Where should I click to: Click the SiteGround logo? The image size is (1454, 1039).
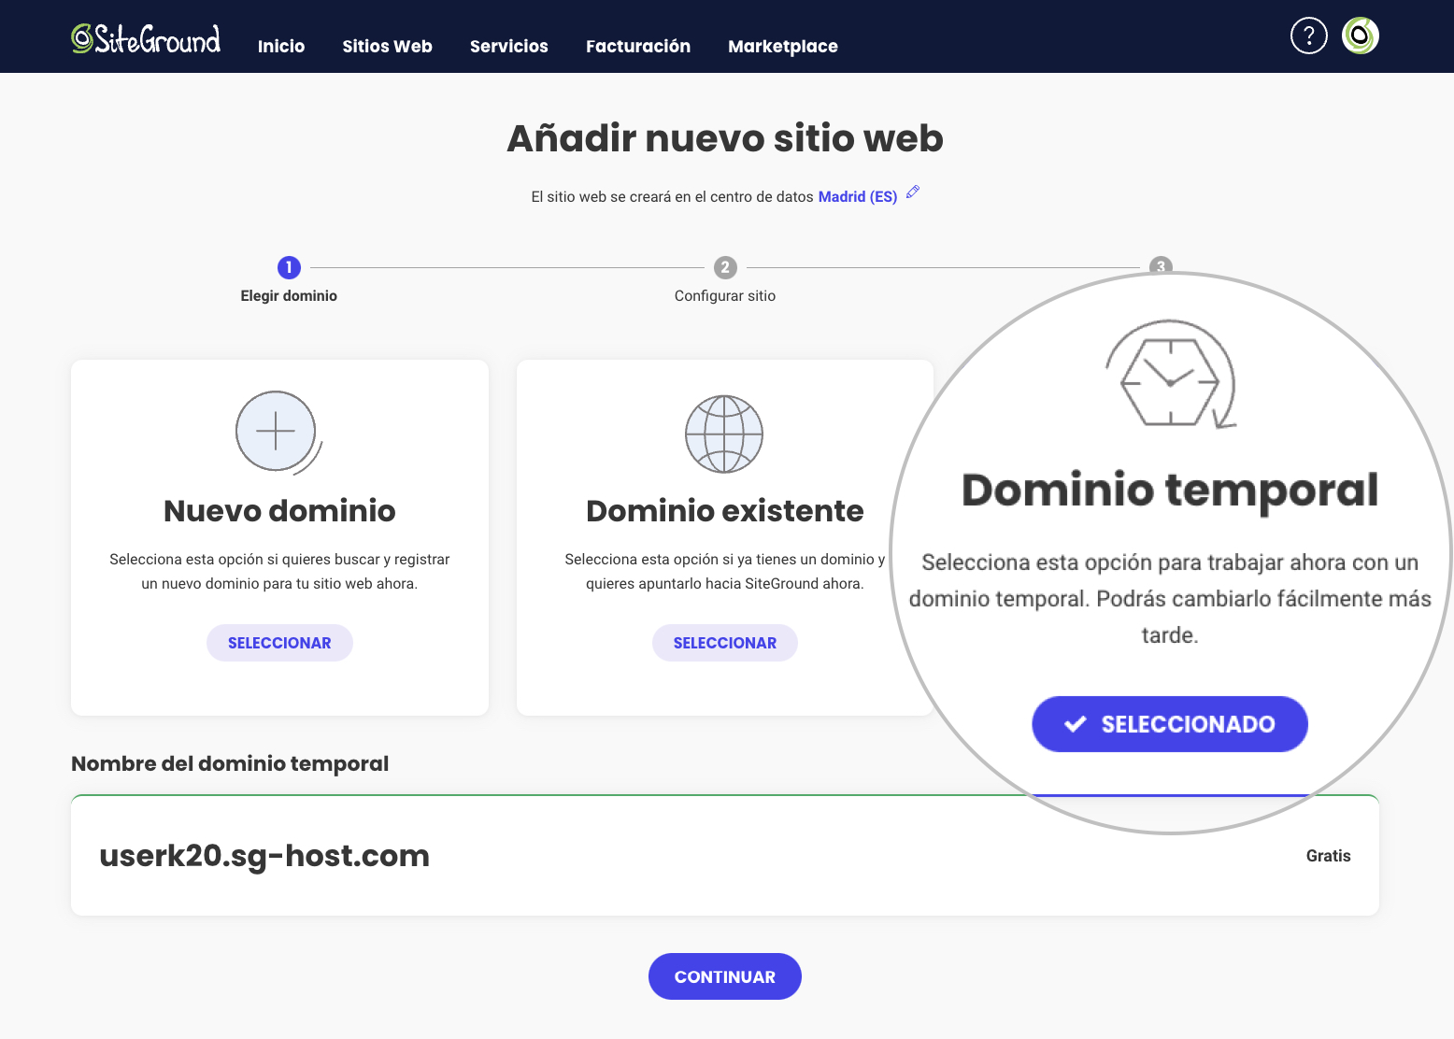click(x=146, y=37)
